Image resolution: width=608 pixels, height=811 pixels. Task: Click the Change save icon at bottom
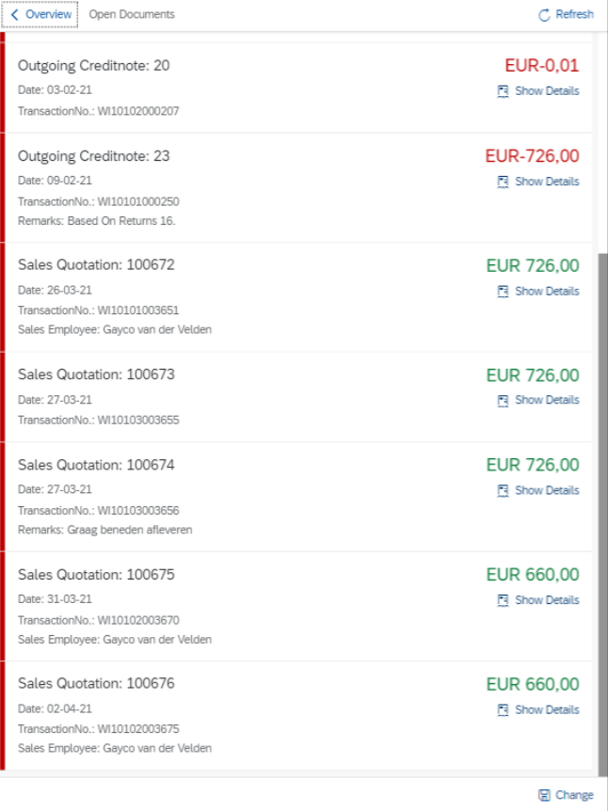pos(544,795)
